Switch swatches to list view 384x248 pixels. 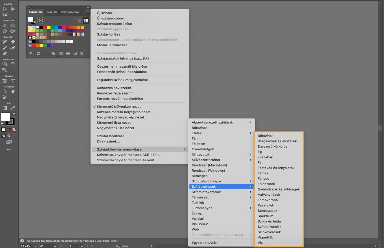(80, 21)
